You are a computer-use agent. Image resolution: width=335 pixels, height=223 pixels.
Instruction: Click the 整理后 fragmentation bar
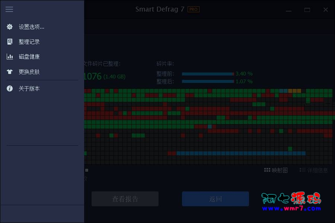[208, 81]
